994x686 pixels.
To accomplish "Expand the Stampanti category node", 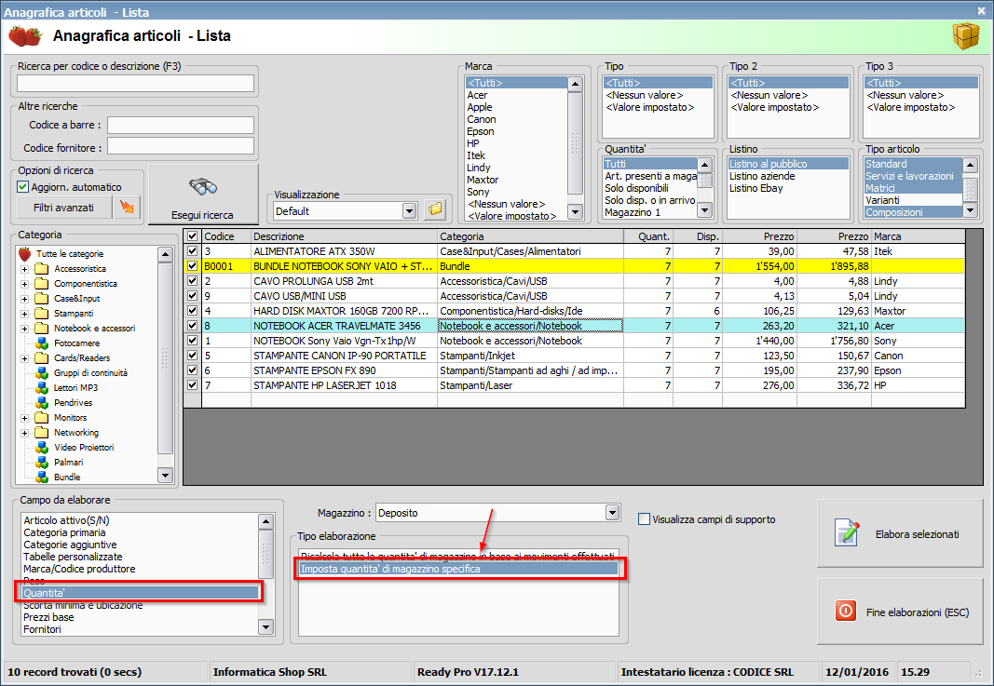I will click(x=25, y=314).
